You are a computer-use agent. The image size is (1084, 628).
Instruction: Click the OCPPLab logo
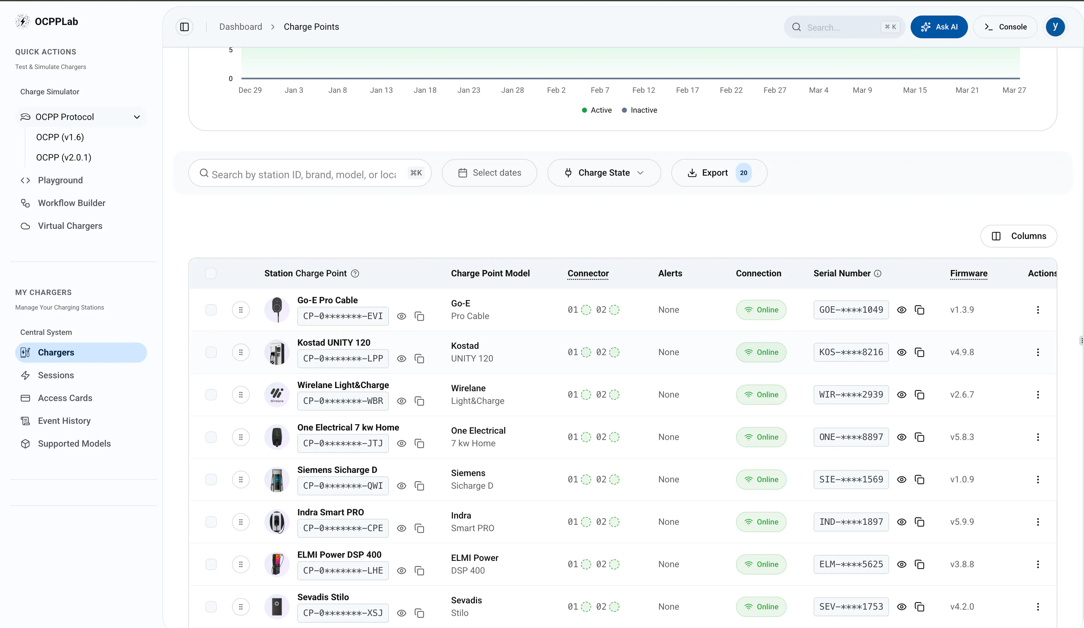[x=47, y=22]
